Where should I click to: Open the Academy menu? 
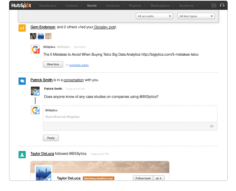(x=188, y=5)
